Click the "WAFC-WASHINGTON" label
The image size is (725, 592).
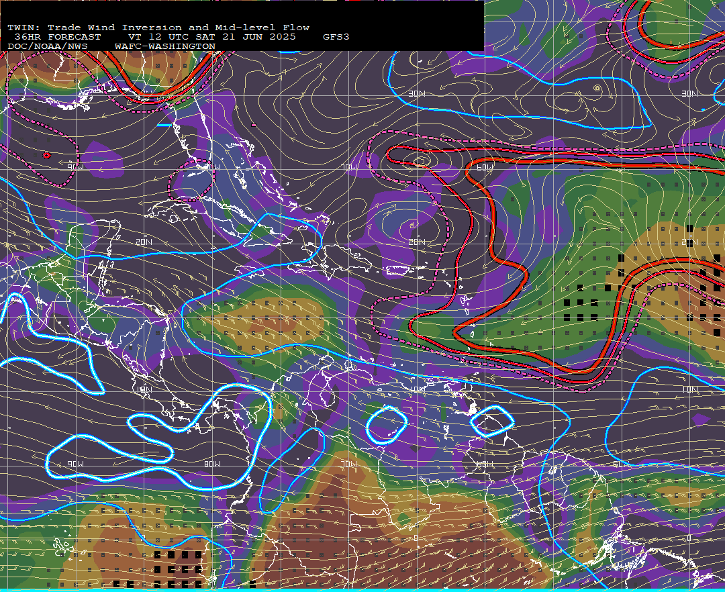tap(165, 47)
